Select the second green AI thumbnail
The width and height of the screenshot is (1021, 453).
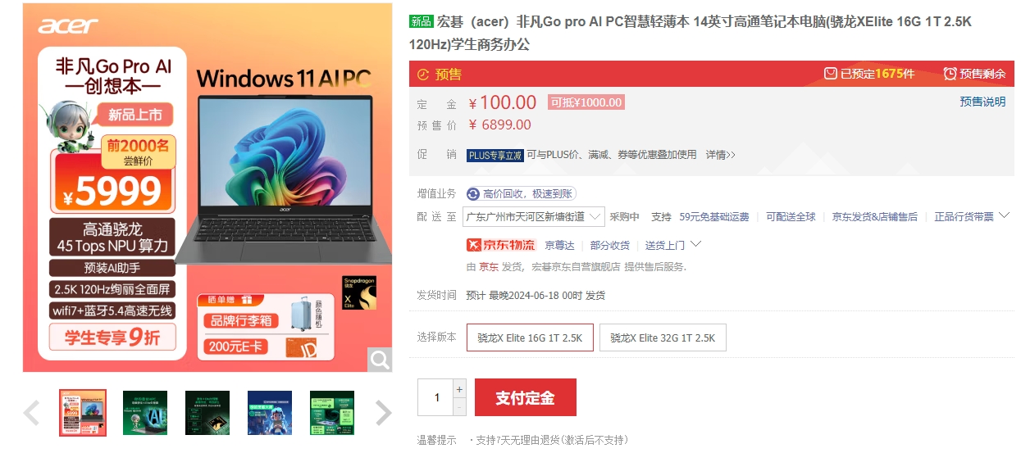pos(145,412)
